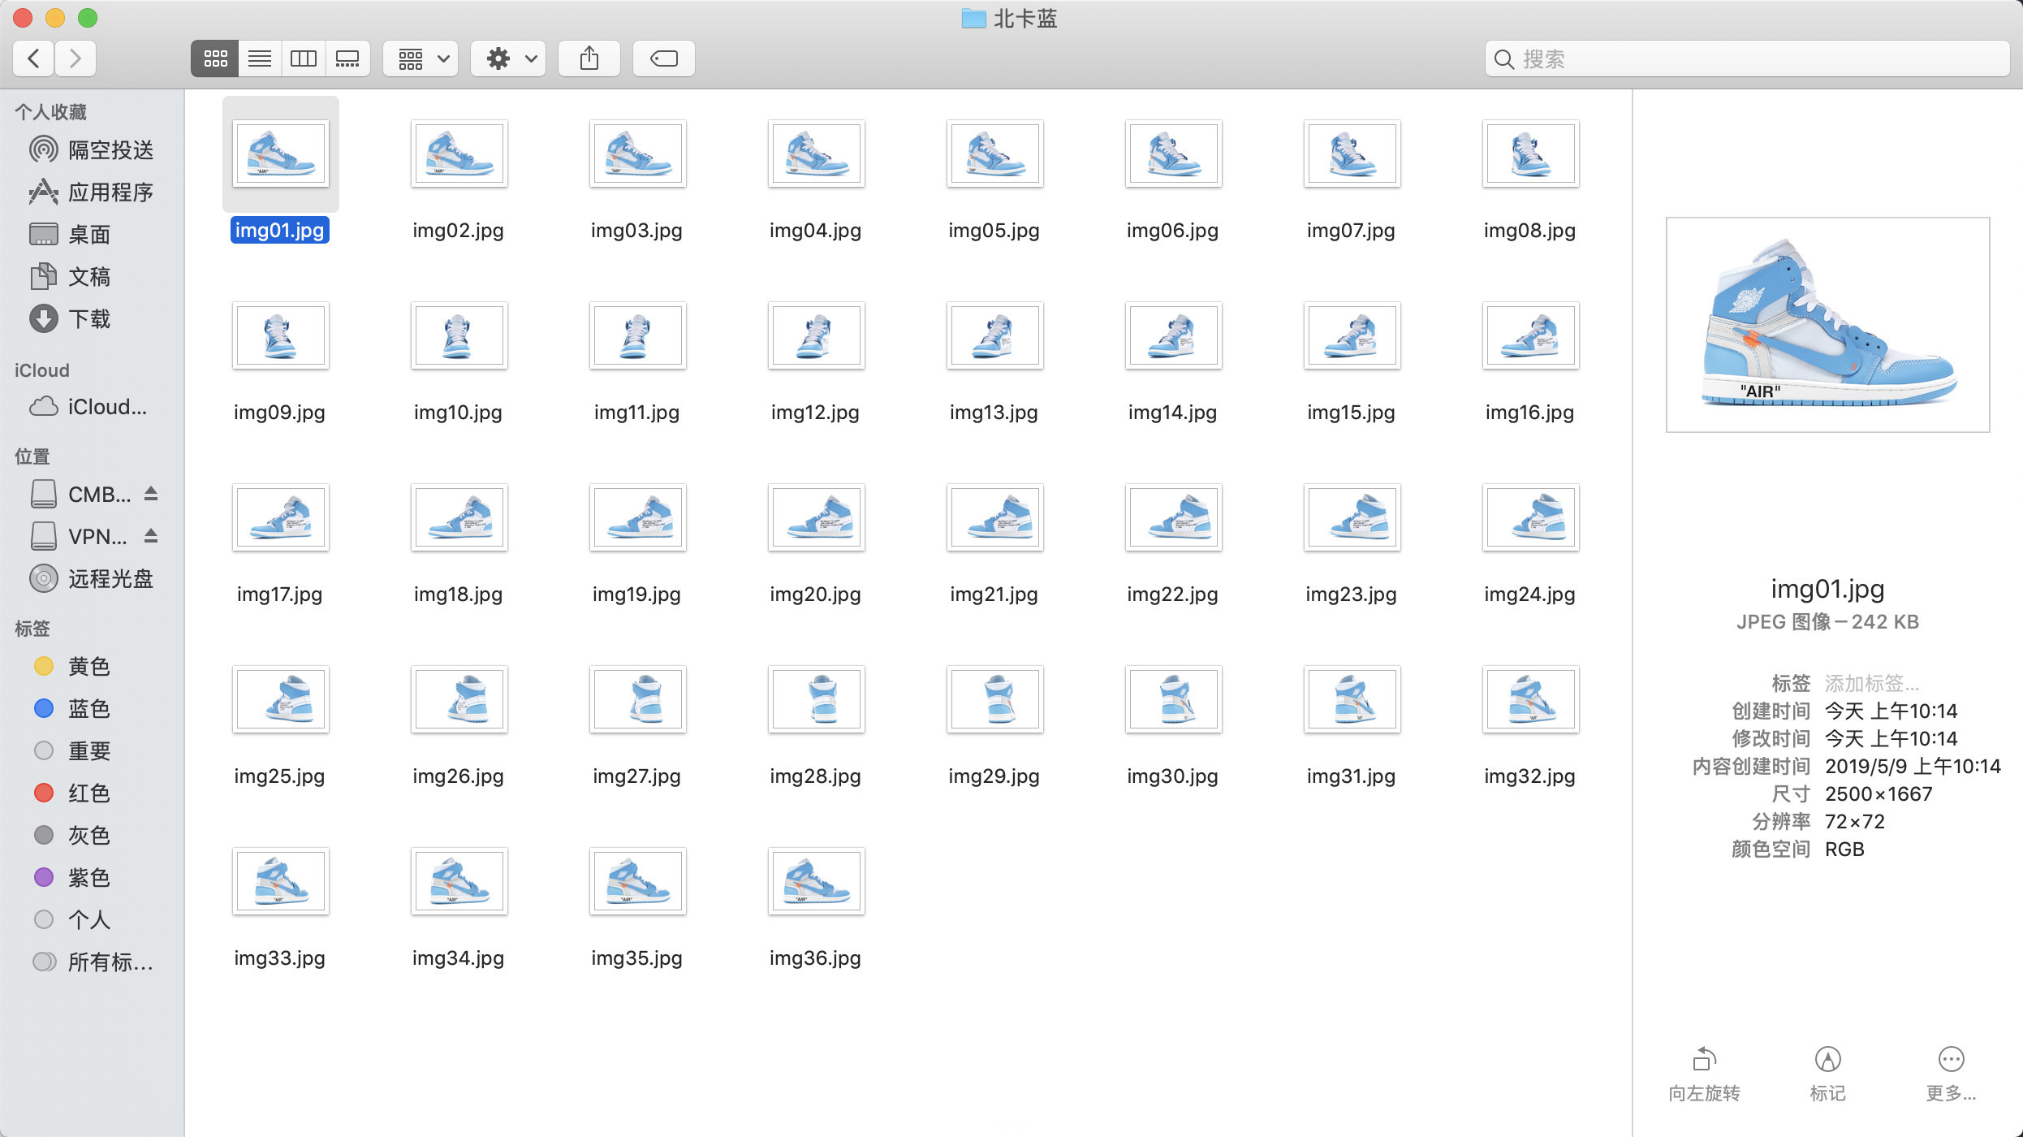Select the img02.jpg thumbnail
This screenshot has height=1137, width=2023.
(x=459, y=153)
